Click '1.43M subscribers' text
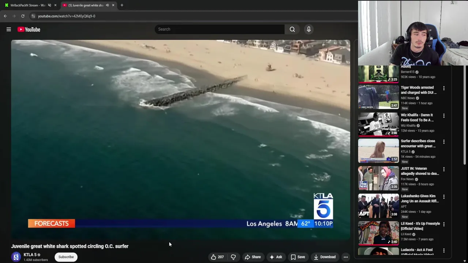Screen dimensions: 468x263 point(36,260)
